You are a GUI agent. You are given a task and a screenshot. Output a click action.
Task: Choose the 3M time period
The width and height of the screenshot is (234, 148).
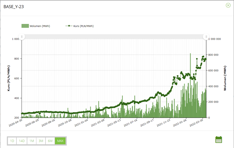[x=41, y=141]
